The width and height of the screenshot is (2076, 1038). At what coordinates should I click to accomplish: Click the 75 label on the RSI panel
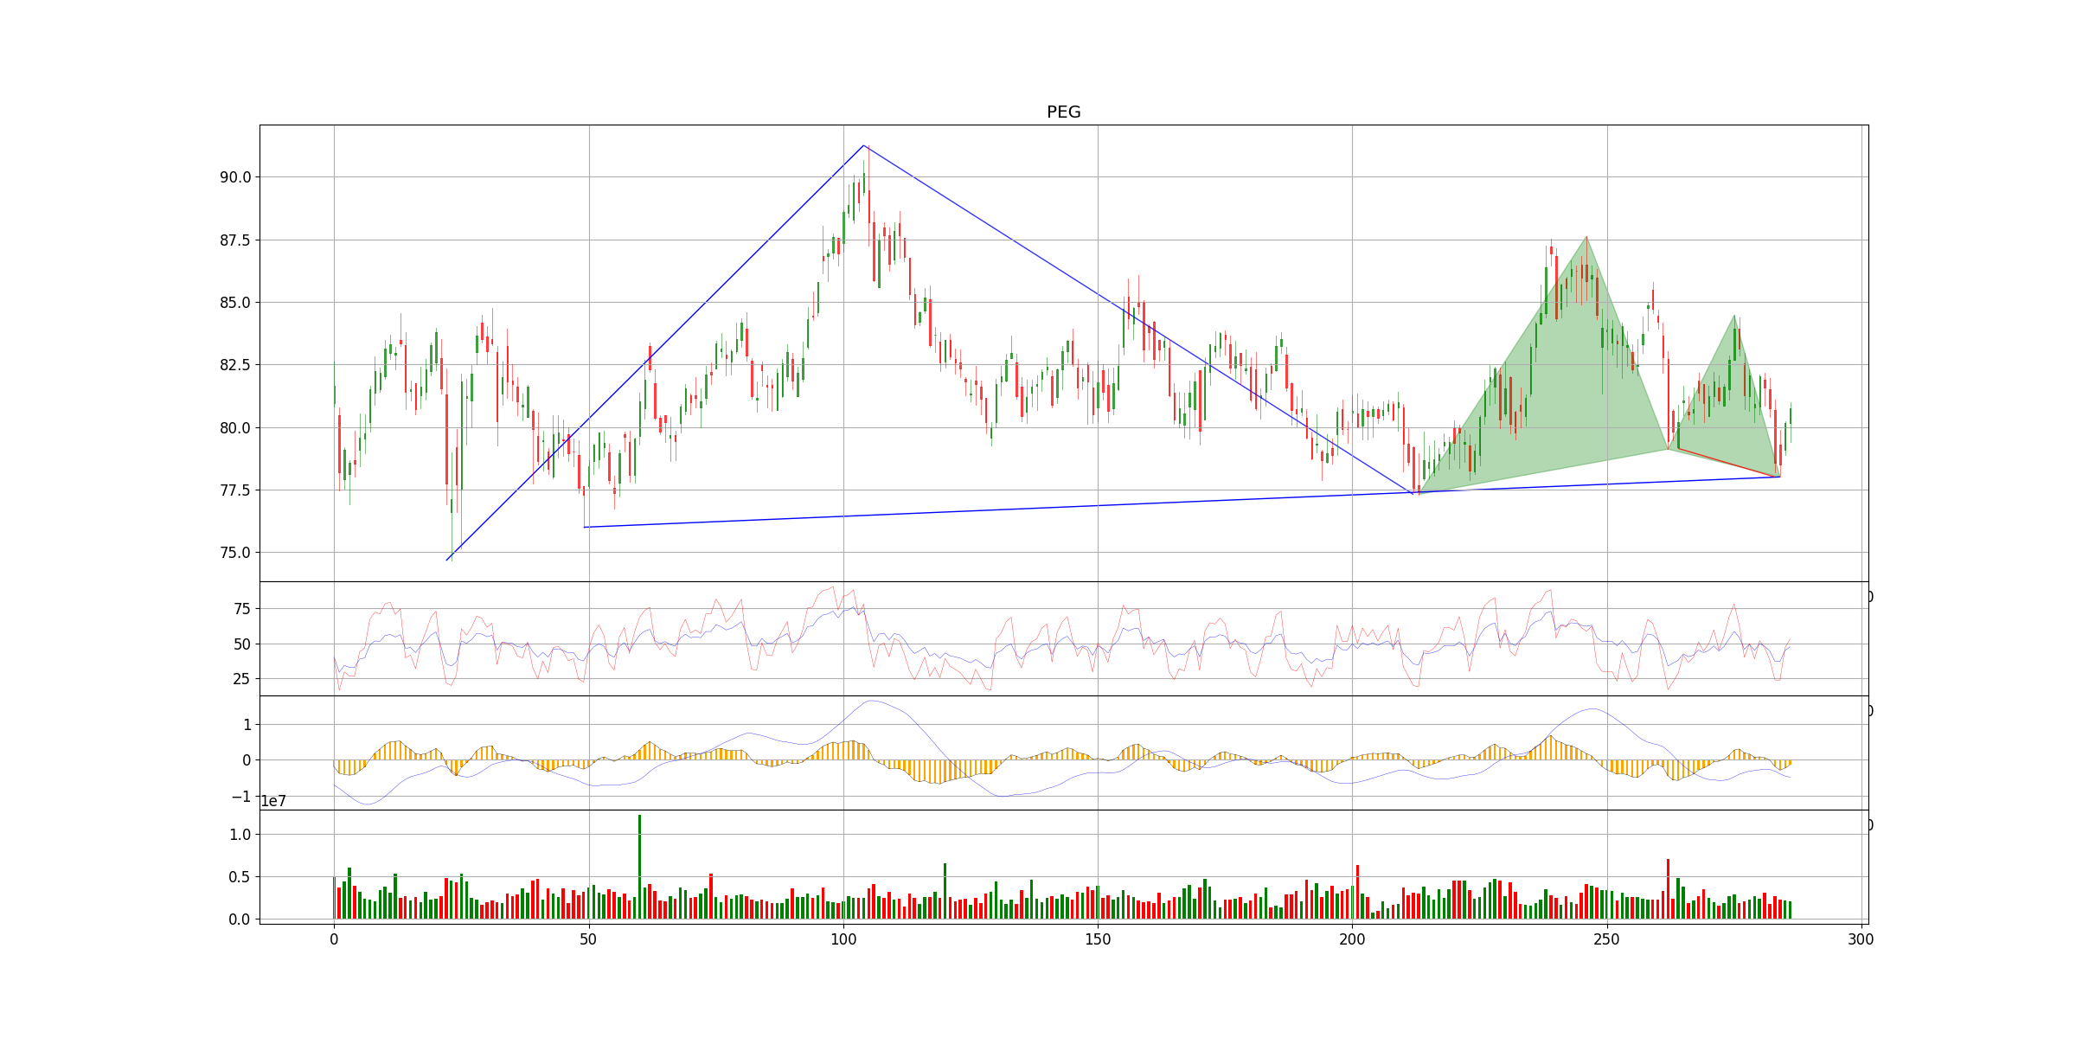[x=241, y=609]
